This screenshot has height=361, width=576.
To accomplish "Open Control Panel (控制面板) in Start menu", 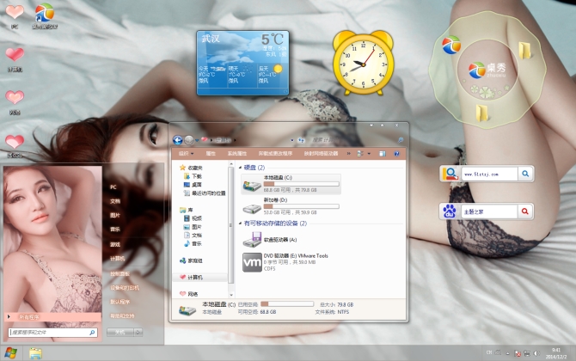I will [119, 273].
